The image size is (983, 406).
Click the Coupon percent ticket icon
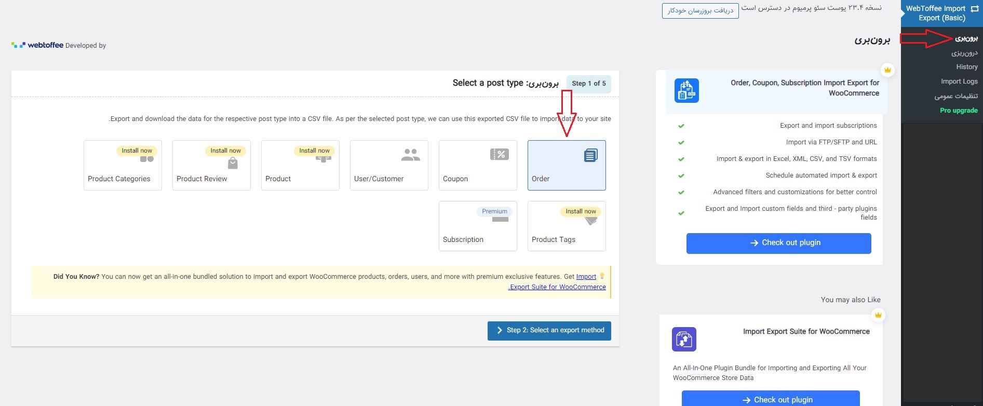(500, 154)
